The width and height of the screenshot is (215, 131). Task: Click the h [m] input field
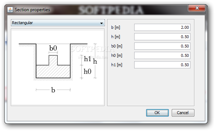pyautogui.click(x=162, y=37)
